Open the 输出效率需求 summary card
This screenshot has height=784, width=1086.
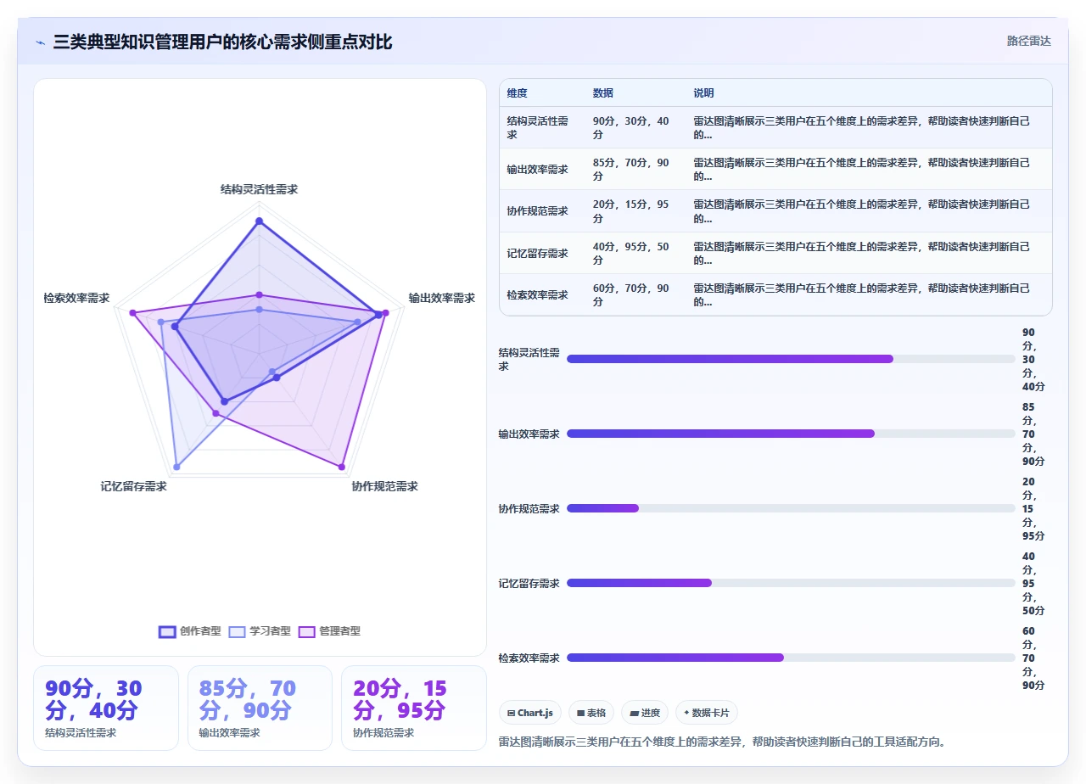tap(260, 708)
